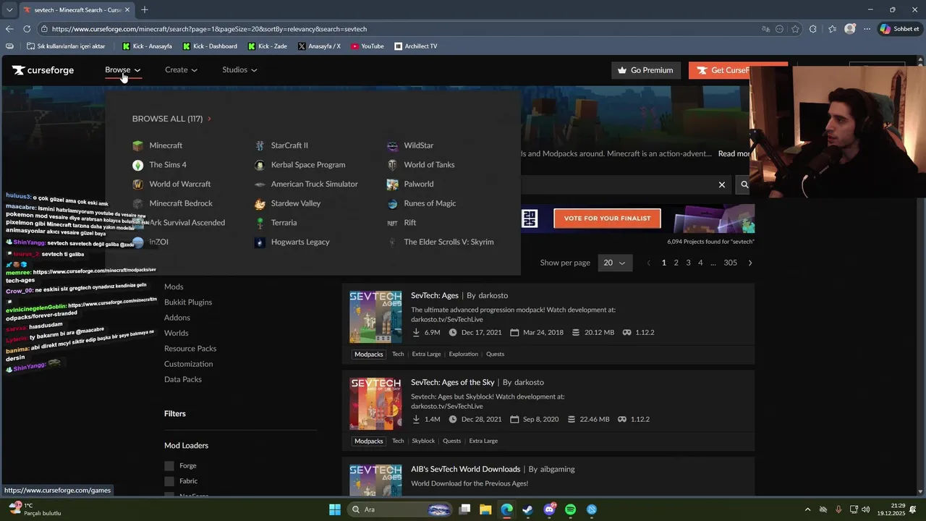Click the browser address bar URL
Image resolution: width=926 pixels, height=521 pixels.
(x=210, y=29)
